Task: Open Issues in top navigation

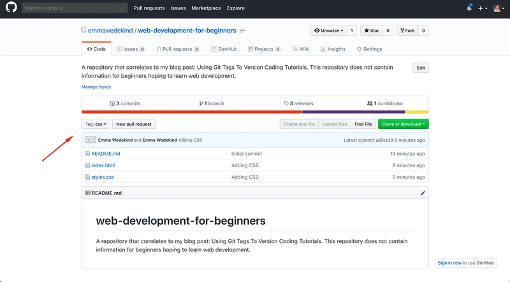Action: [x=178, y=8]
